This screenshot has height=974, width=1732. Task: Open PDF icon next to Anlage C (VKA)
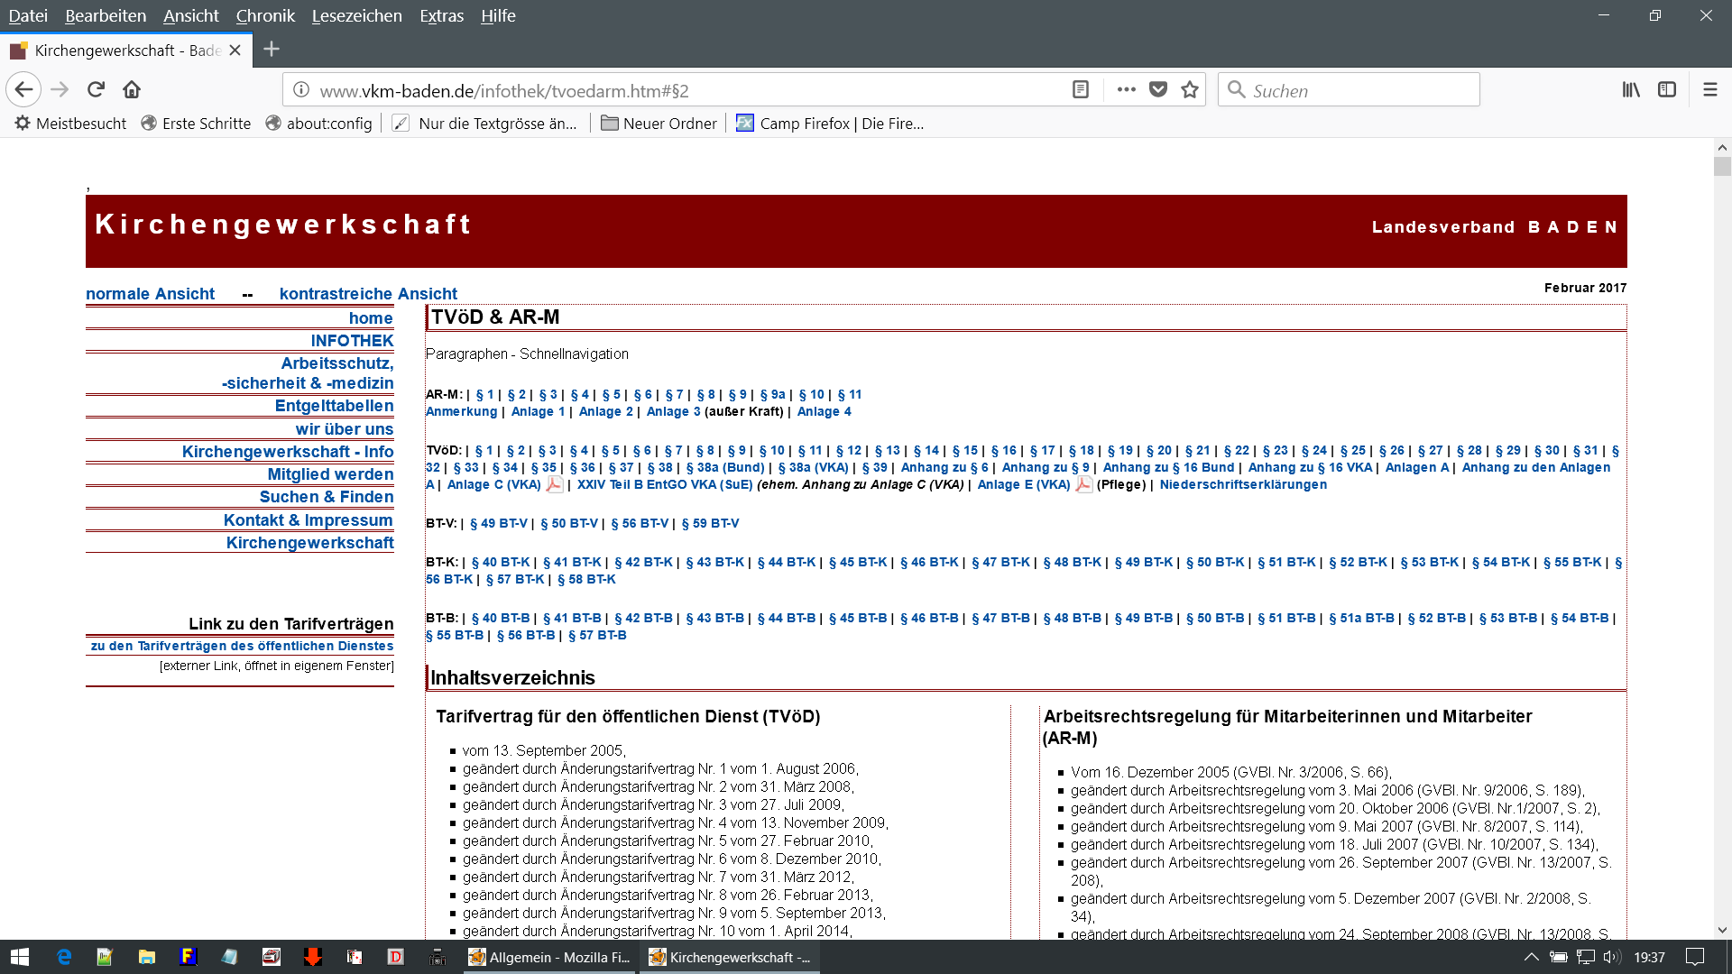tap(554, 484)
